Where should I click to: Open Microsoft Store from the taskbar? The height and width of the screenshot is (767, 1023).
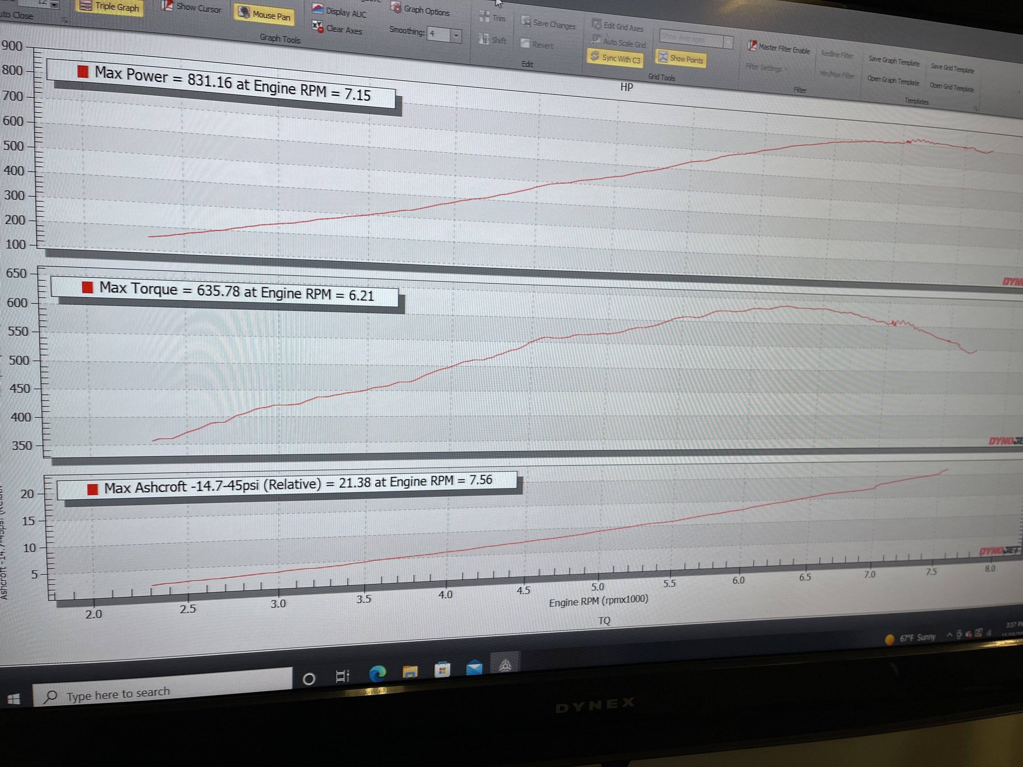coord(442,670)
